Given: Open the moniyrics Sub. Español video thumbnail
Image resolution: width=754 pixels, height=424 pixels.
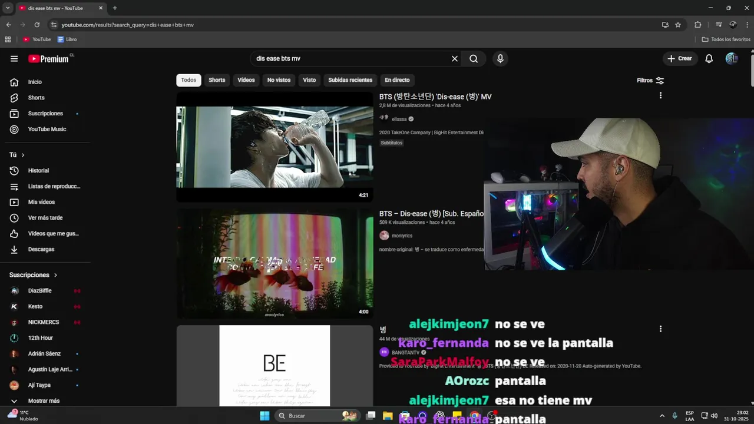Looking at the screenshot, I should 275,263.
